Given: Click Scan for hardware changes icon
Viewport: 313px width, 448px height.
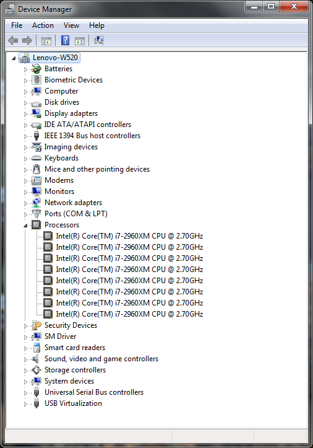Looking at the screenshot, I should (99, 40).
